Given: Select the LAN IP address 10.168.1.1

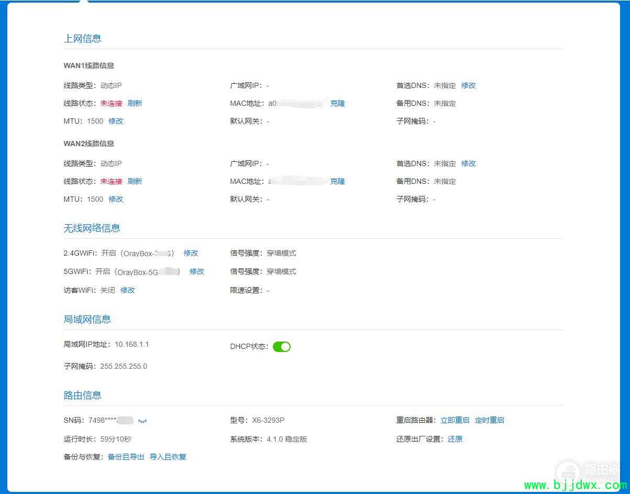Looking at the screenshot, I should coord(132,344).
